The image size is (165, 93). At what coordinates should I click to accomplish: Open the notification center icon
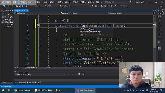click(x=161, y=90)
